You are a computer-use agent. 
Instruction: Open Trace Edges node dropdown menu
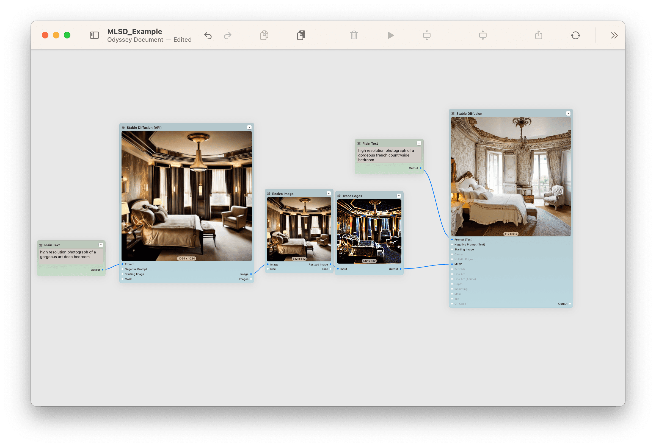[x=399, y=195]
